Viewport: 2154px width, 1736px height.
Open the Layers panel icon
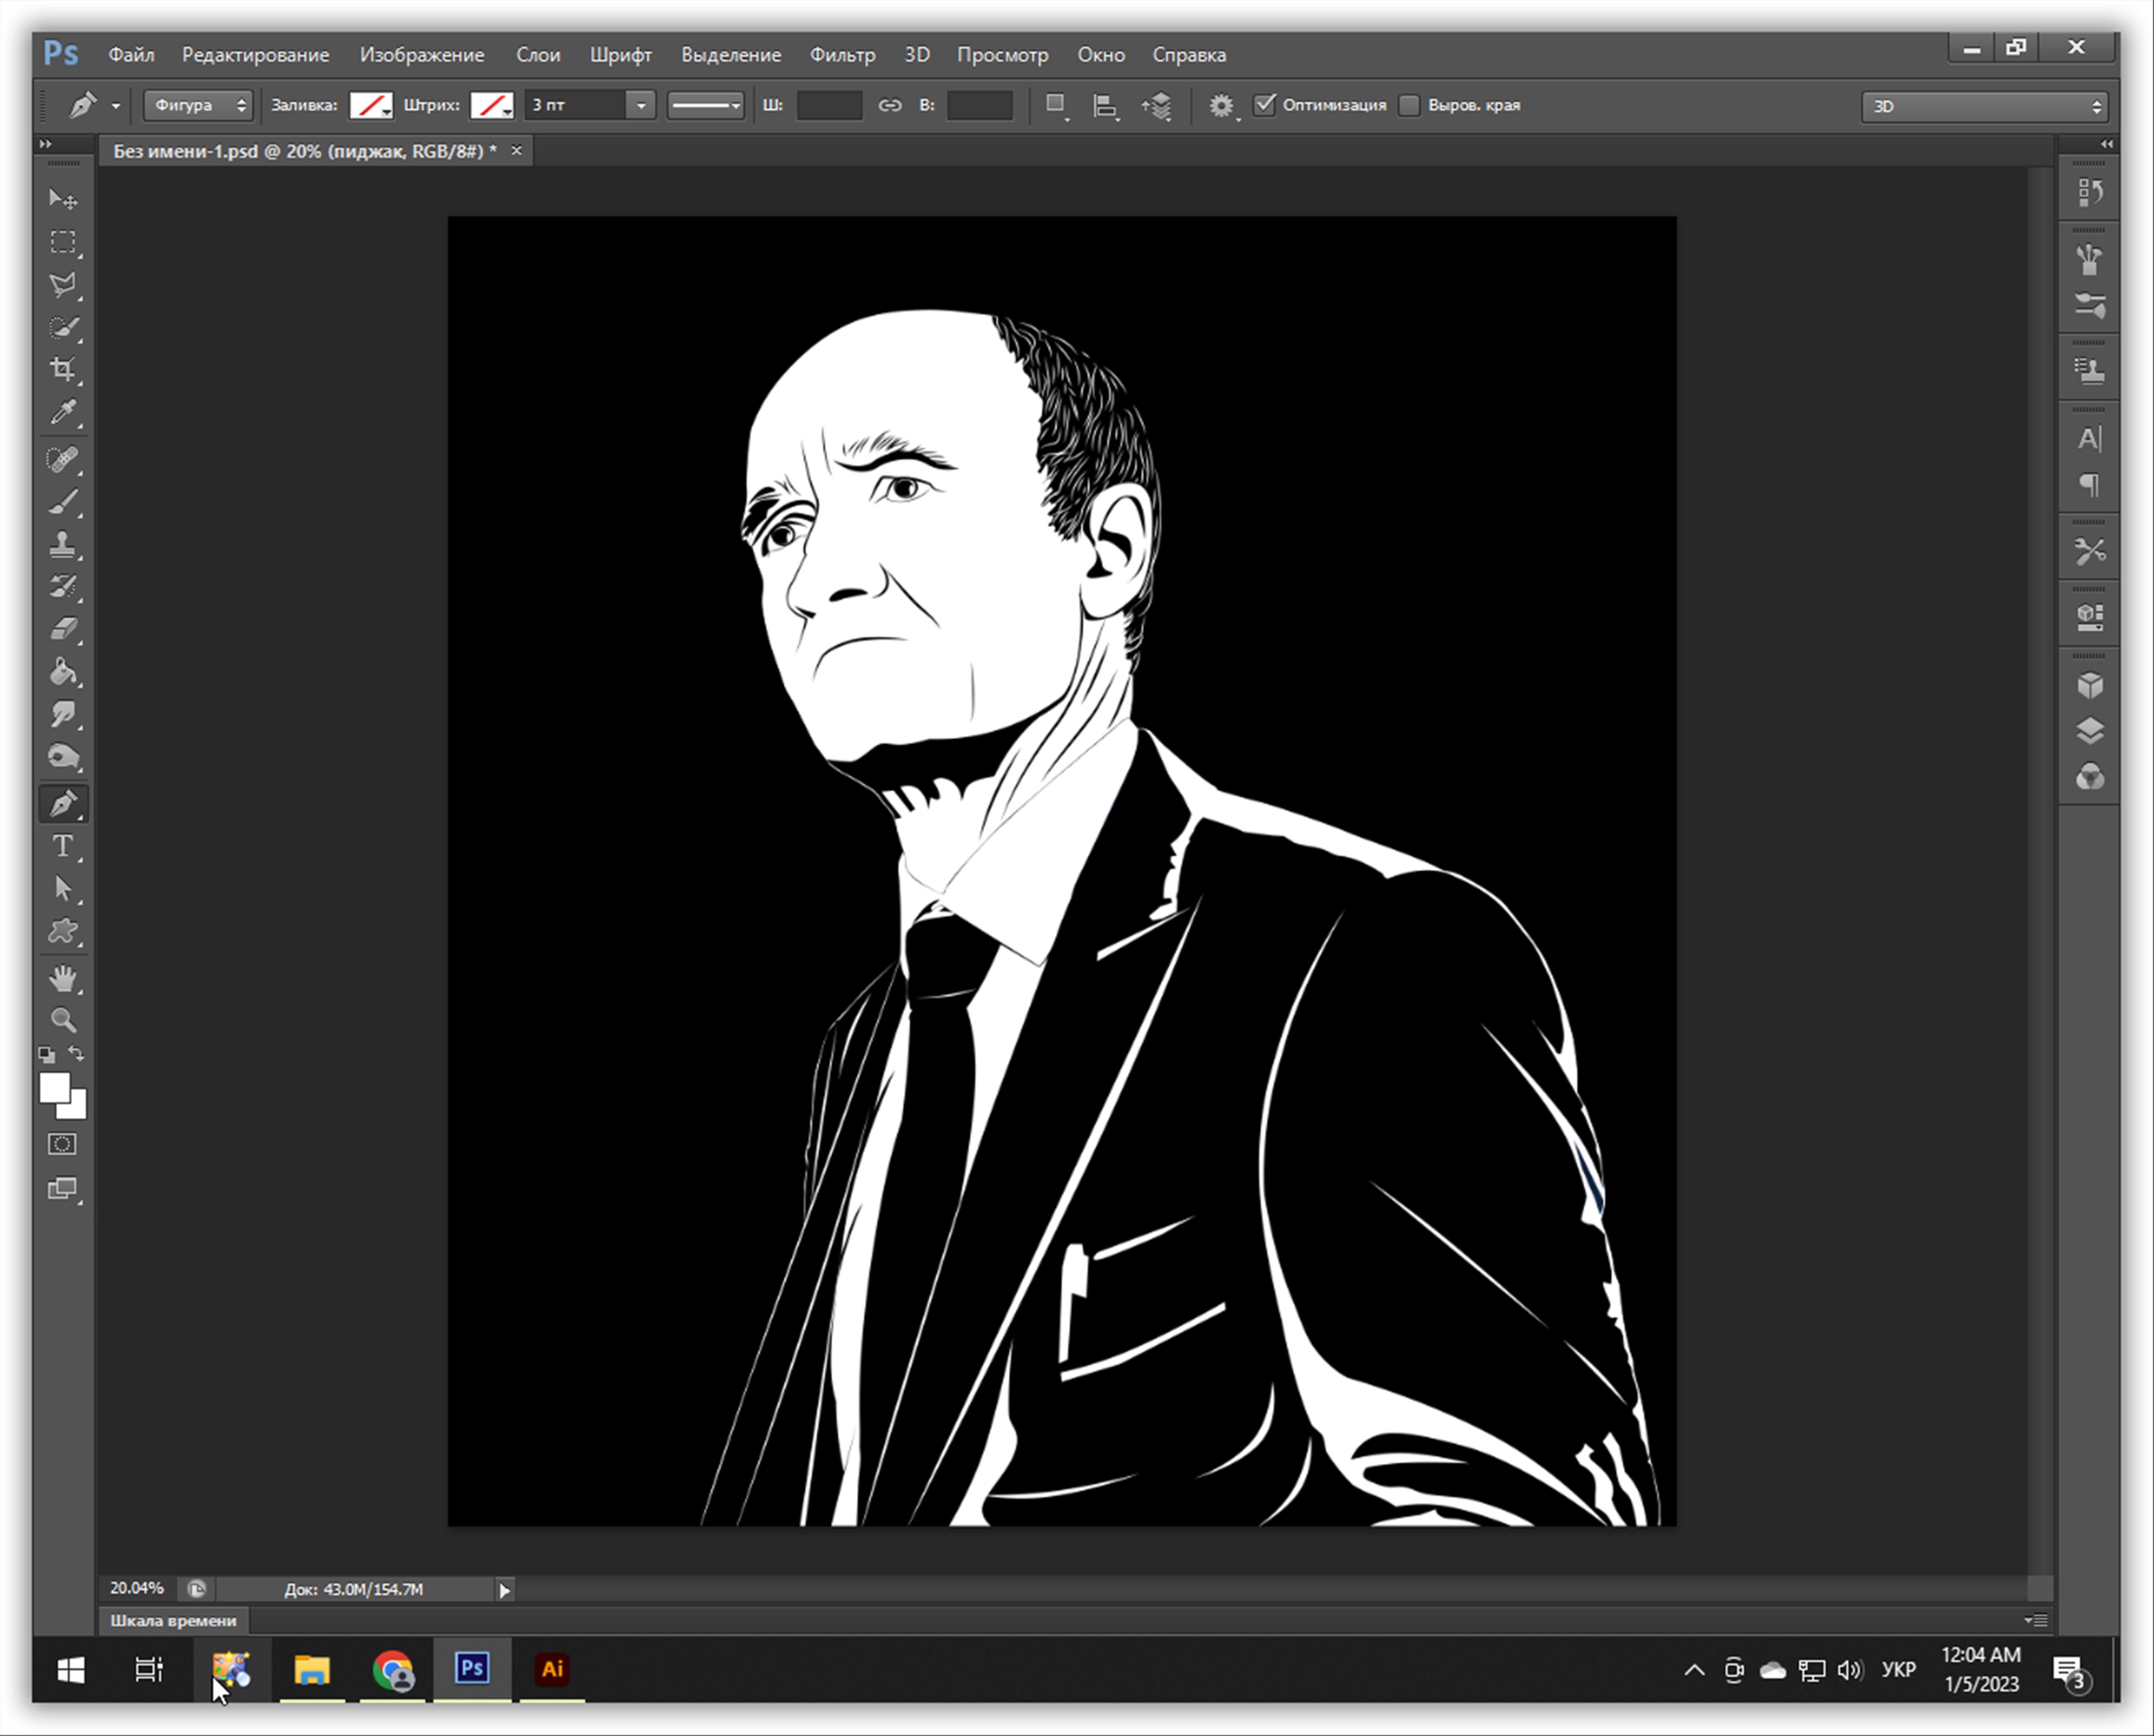(x=2089, y=731)
